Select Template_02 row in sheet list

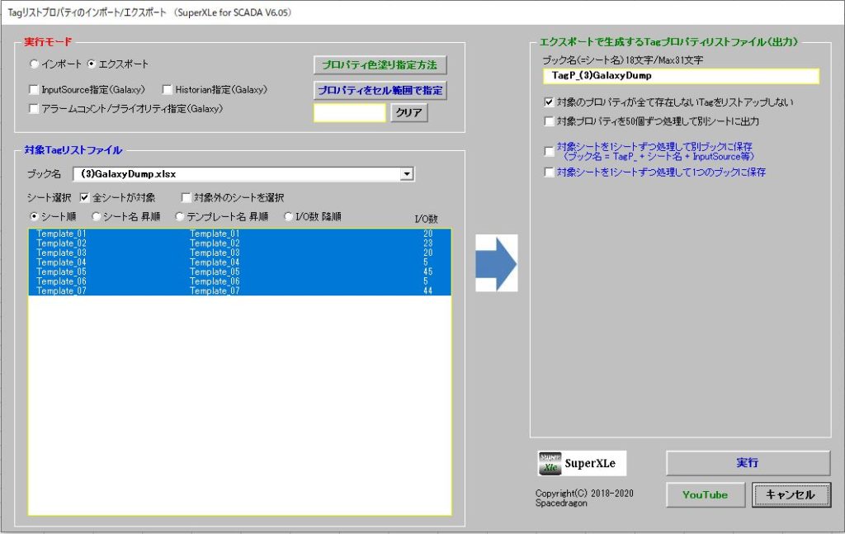point(240,243)
